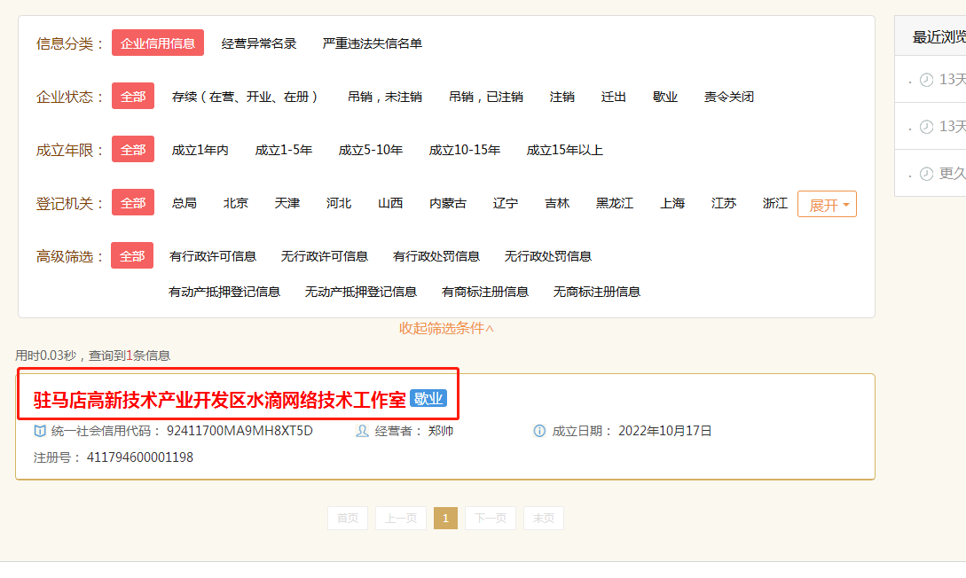Filter by 成立15年以上
Screen dimensions: 966x578
tap(565, 150)
